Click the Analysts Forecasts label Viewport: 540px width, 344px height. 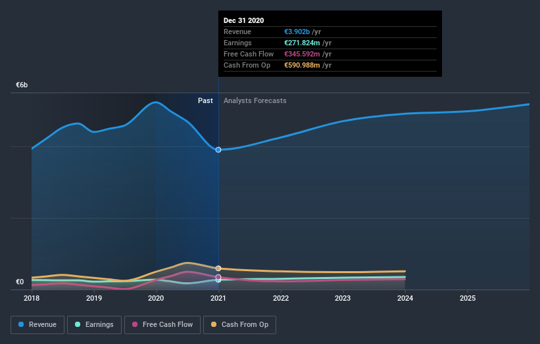(x=255, y=100)
